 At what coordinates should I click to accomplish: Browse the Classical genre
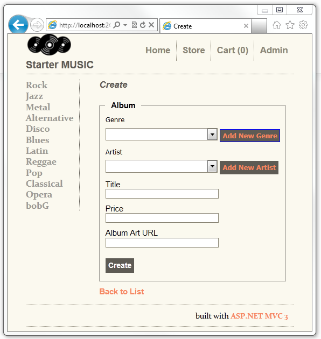click(44, 183)
